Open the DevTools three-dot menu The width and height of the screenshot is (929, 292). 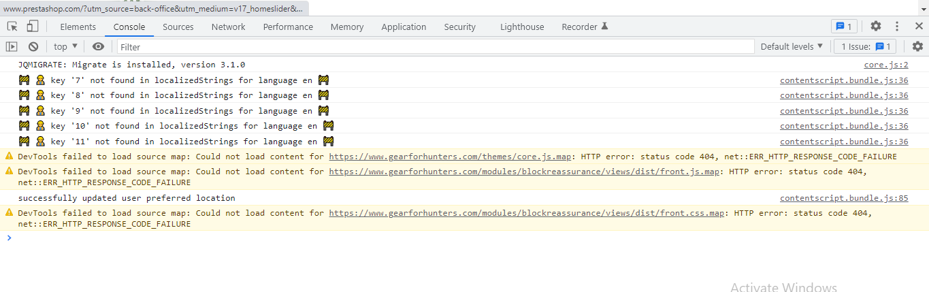pyautogui.click(x=897, y=27)
